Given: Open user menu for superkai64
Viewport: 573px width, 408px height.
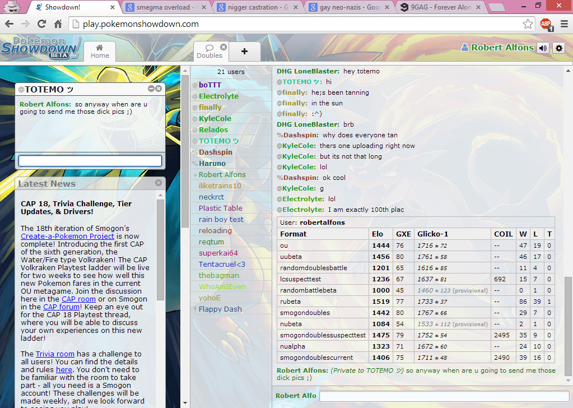Looking at the screenshot, I should tap(218, 253).
